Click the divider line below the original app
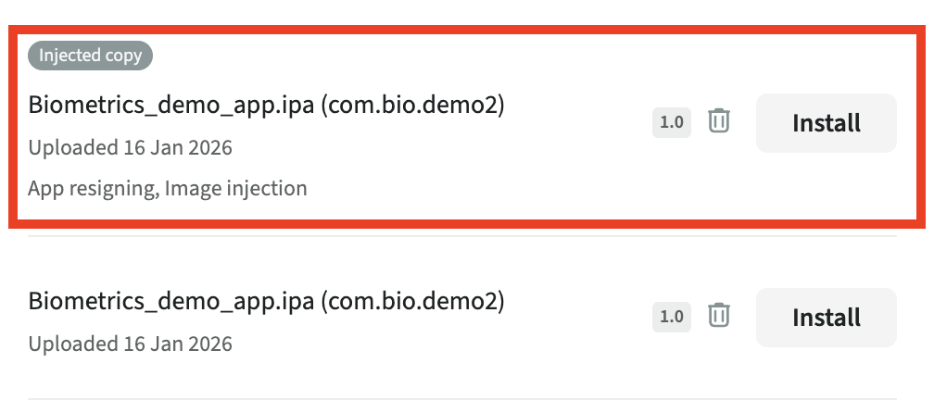The width and height of the screenshot is (934, 413). [463, 400]
